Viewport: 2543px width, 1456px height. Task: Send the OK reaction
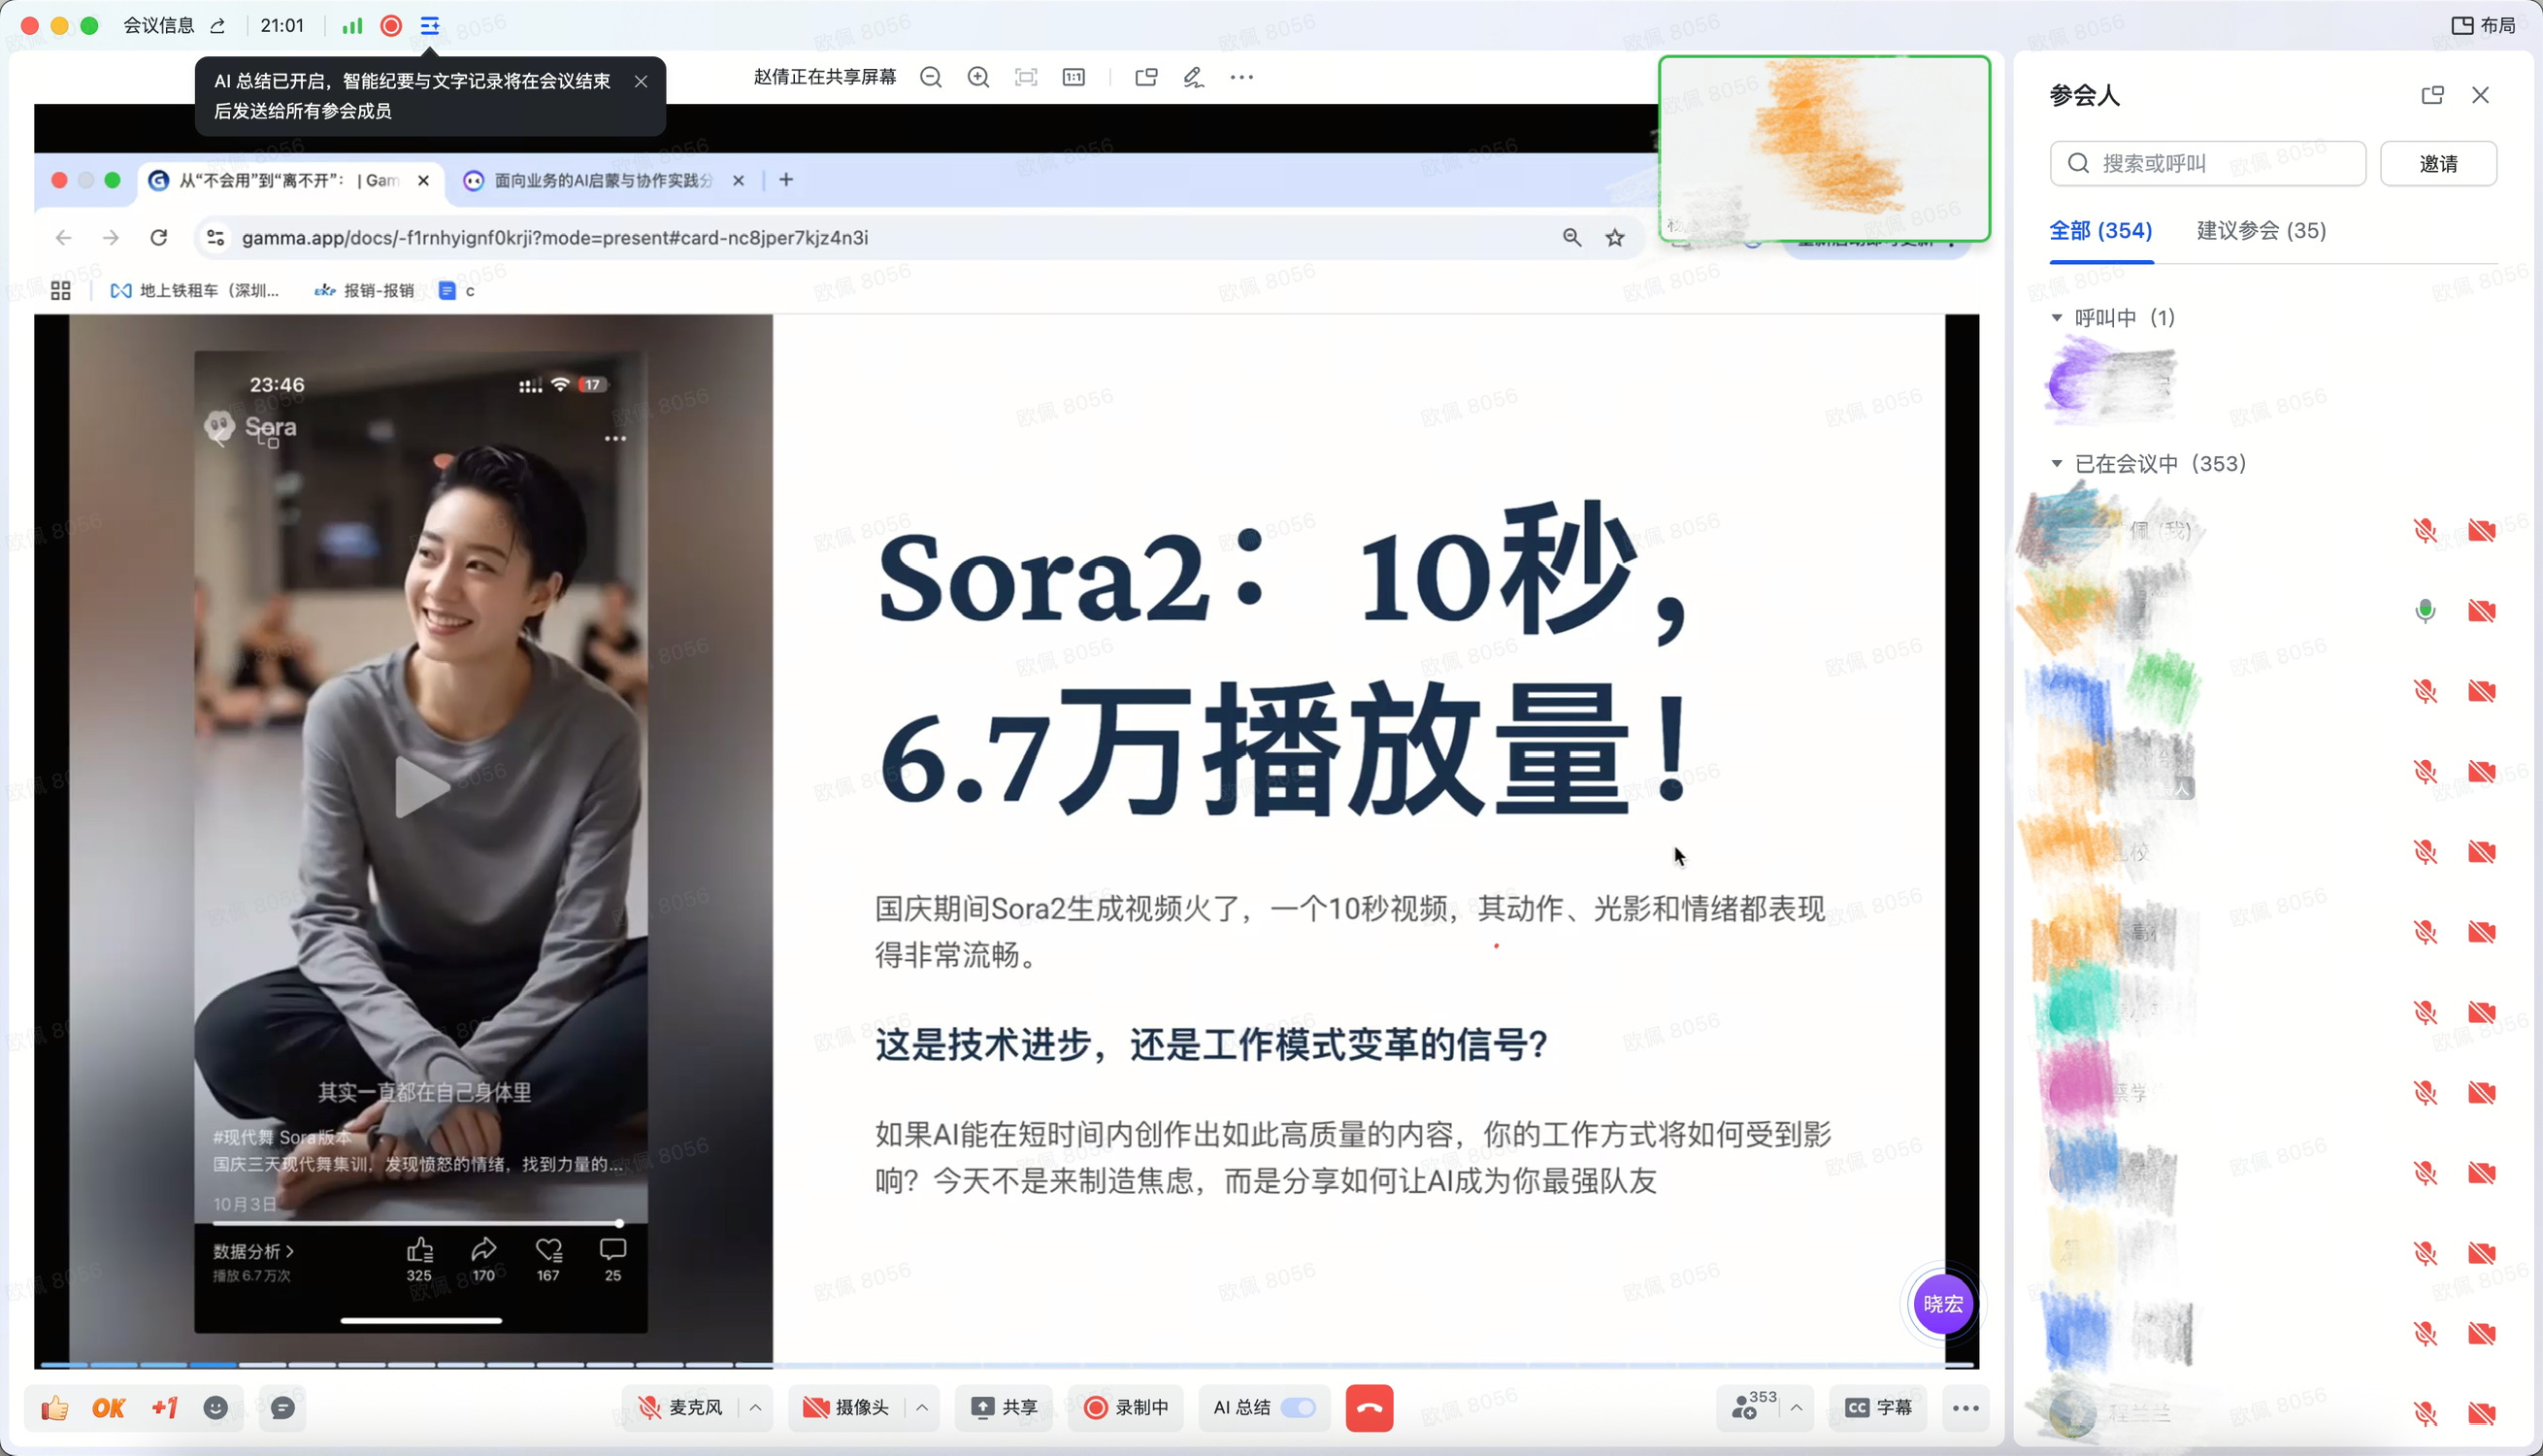point(108,1408)
